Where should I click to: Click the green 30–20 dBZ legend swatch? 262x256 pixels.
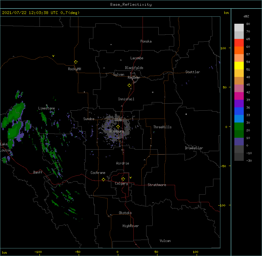pyautogui.click(x=239, y=126)
